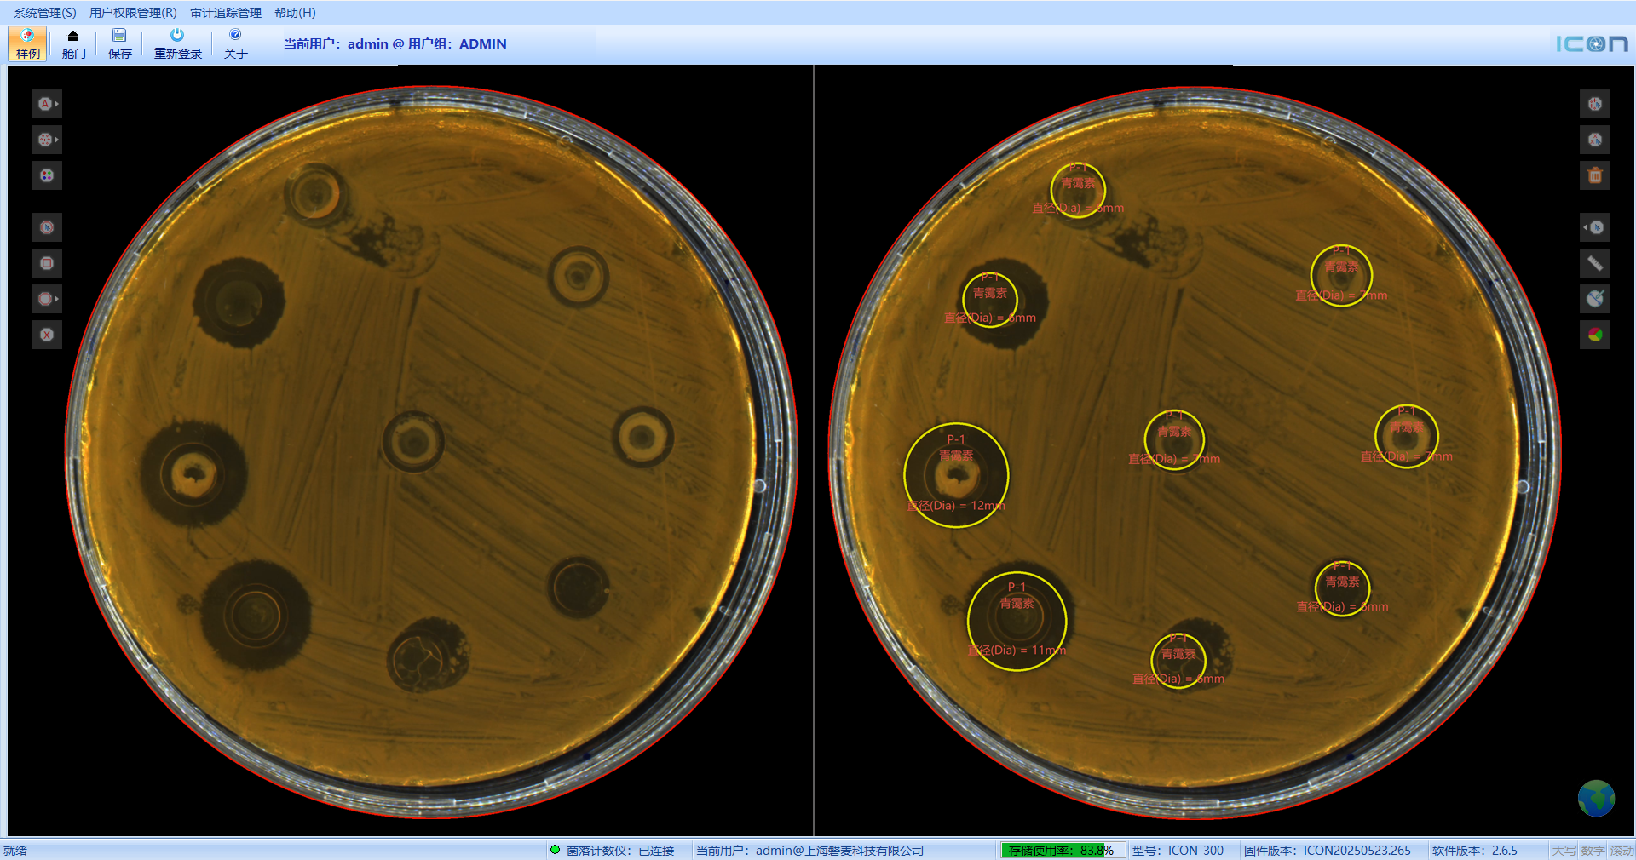
Task: Open the 审计追踪管理 menu
Action: click(226, 13)
